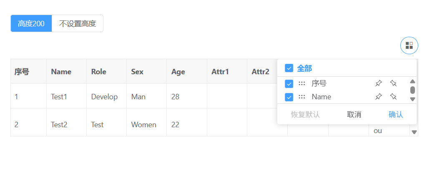The image size is (427, 176).
Task: Click the column list scroll-up arrow
Action: (x=412, y=81)
